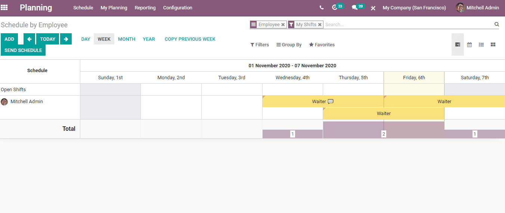Viewport: 505px width, 213px height.
Task: Click the Sunday, 1st column header
Action: (x=111, y=78)
